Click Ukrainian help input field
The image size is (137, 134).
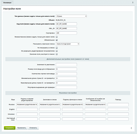point(118,114)
